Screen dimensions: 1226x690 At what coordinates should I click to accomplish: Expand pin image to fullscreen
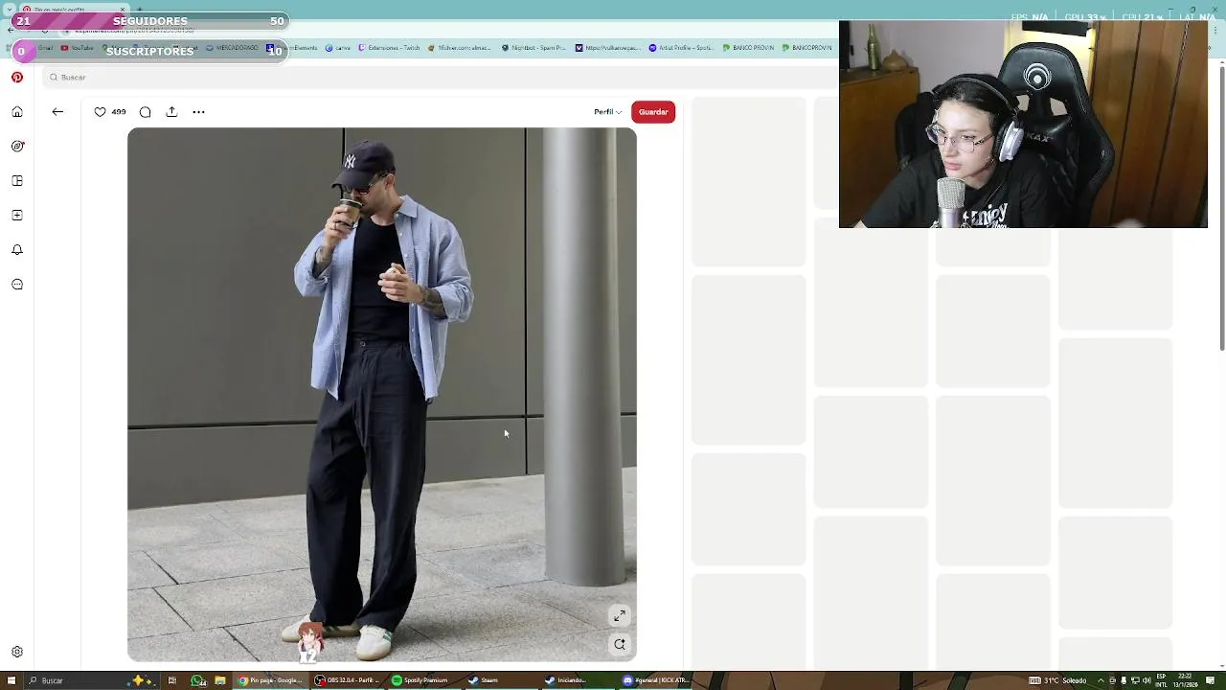coord(620,615)
